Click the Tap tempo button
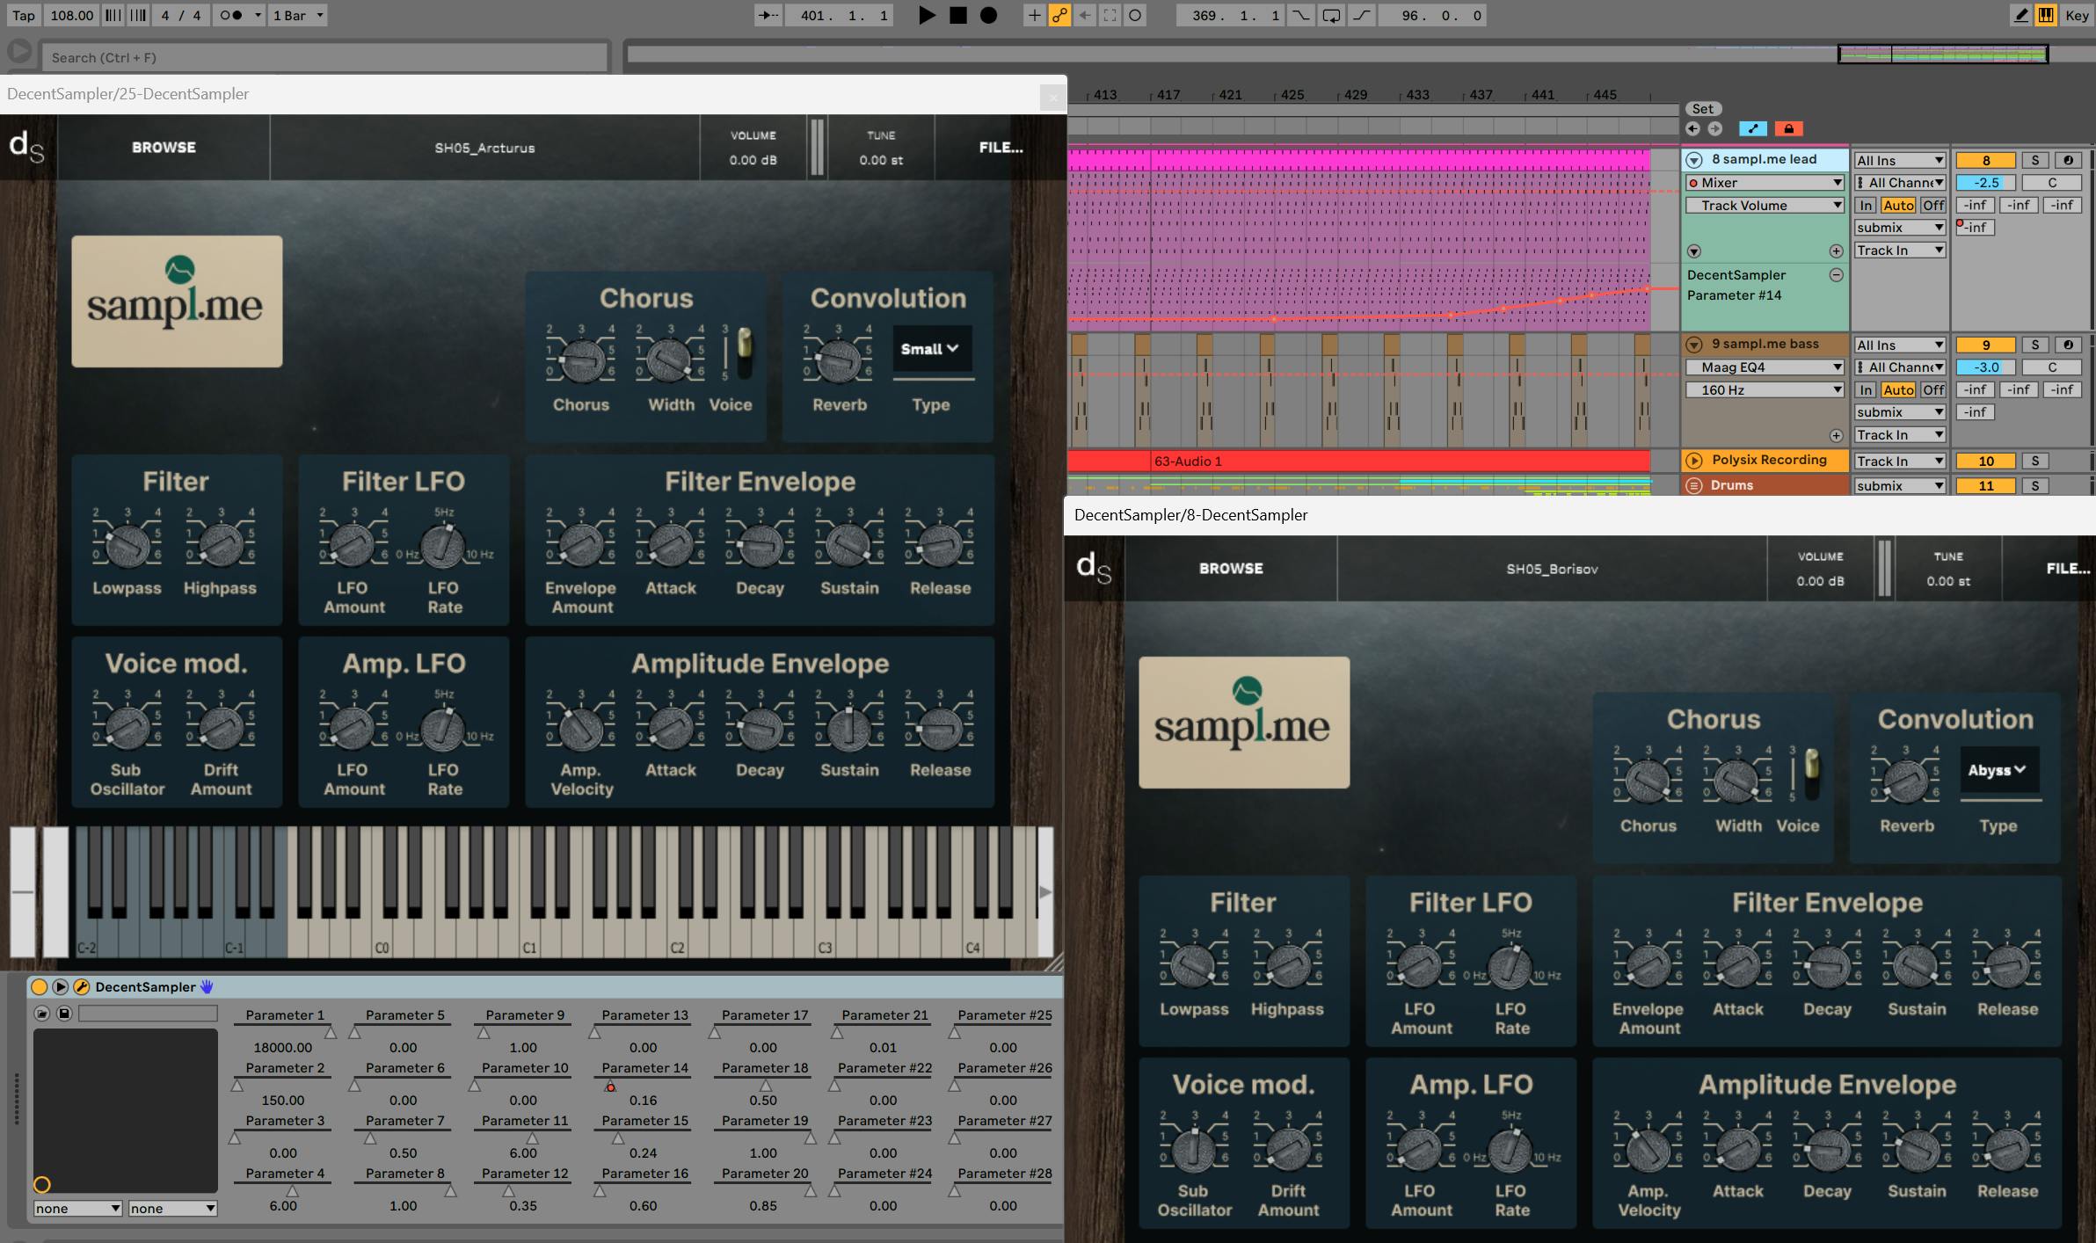2096x1243 pixels. click(x=24, y=15)
